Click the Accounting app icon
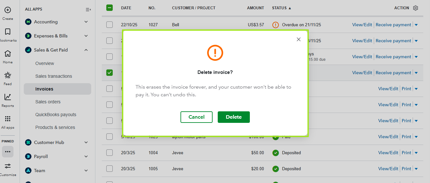 28,22
